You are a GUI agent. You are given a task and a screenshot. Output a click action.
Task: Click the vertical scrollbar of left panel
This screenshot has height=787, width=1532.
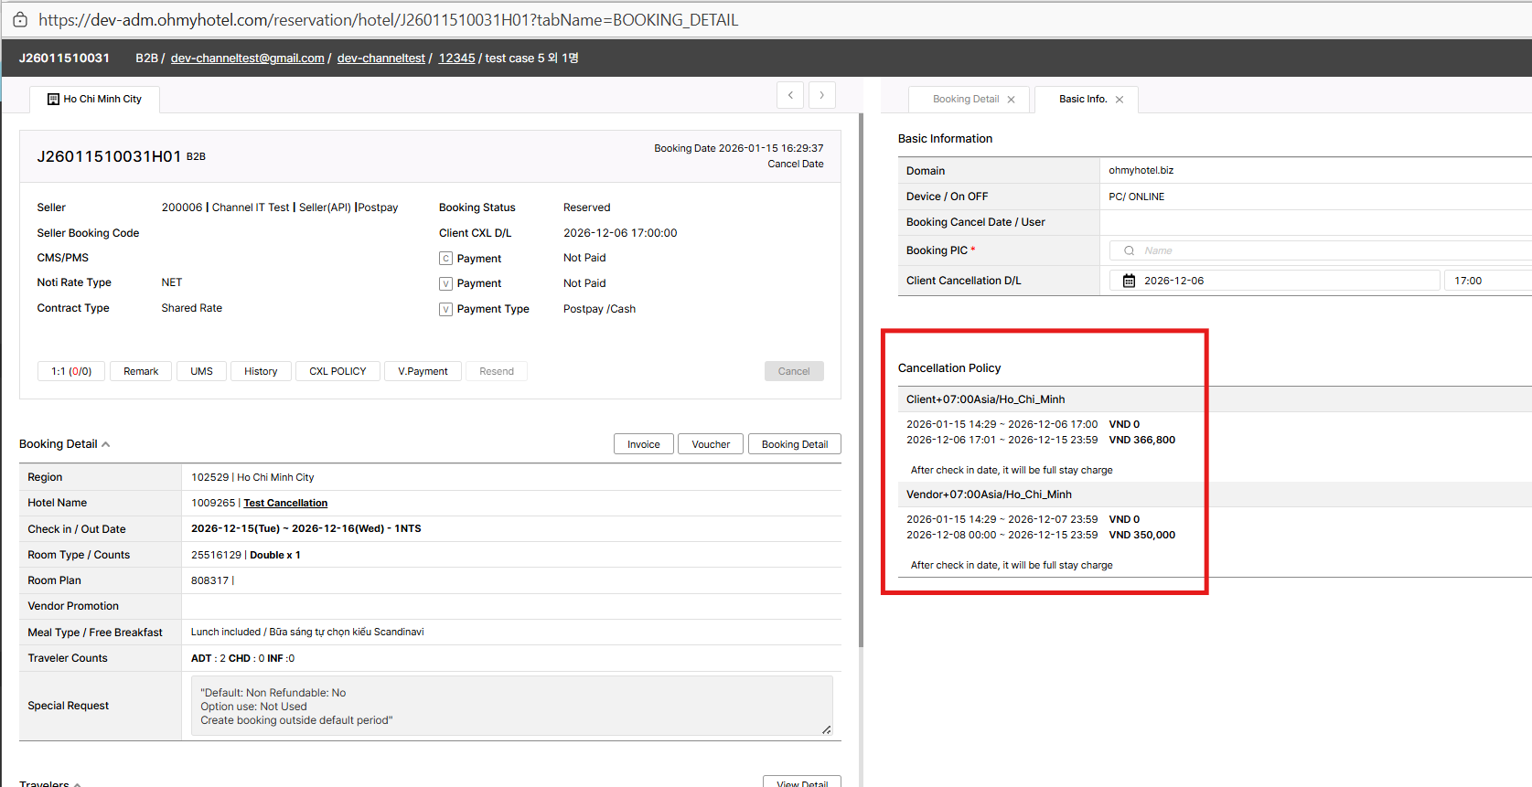point(861,366)
